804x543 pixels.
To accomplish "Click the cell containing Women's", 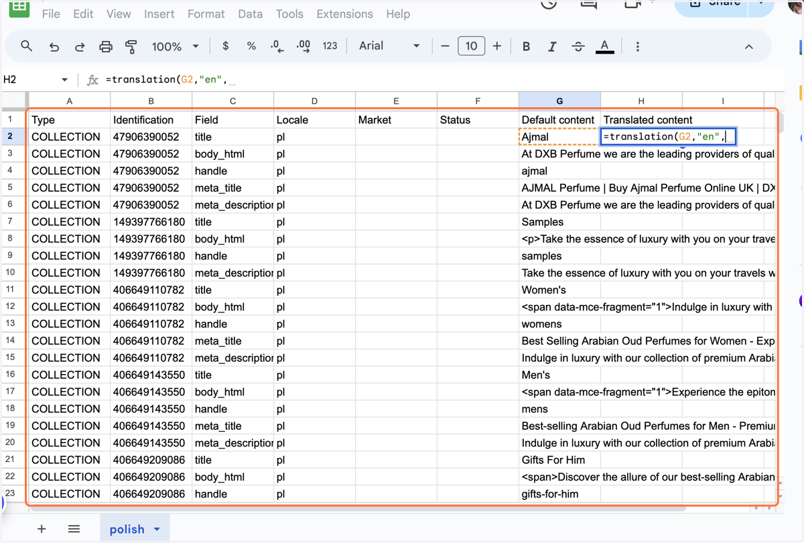I will click(559, 290).
